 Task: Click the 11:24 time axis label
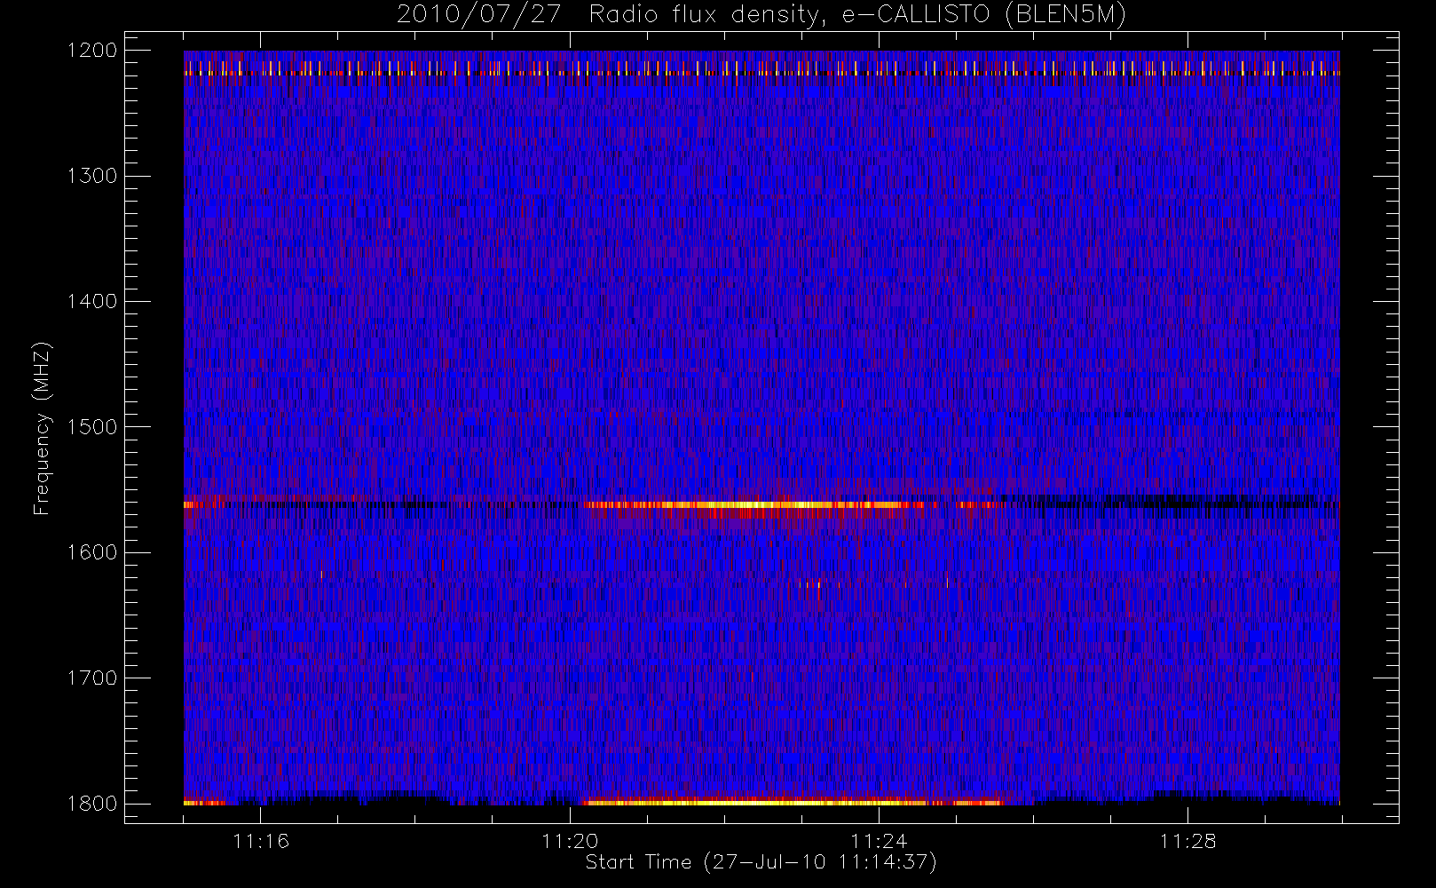click(x=879, y=841)
